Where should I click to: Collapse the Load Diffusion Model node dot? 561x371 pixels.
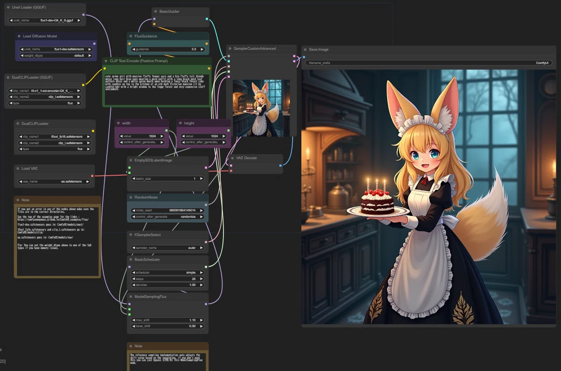click(19, 36)
